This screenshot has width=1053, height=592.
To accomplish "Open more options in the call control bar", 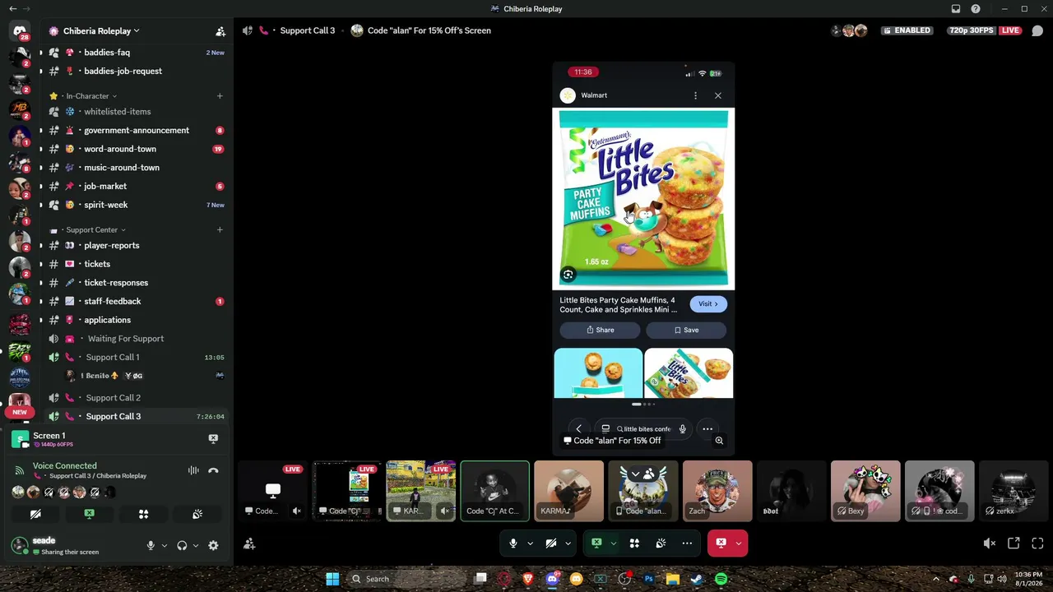I will (x=687, y=543).
